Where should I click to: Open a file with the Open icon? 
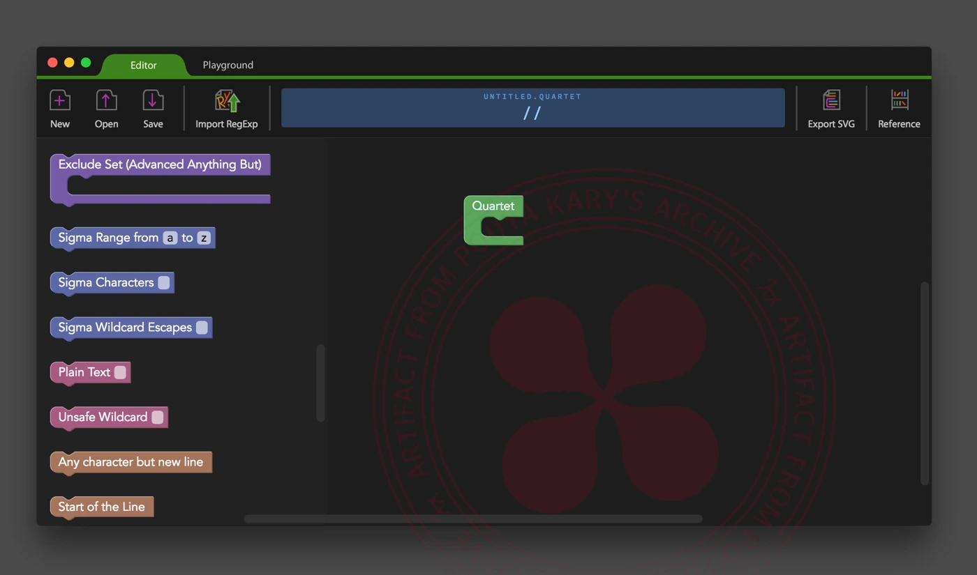click(106, 102)
